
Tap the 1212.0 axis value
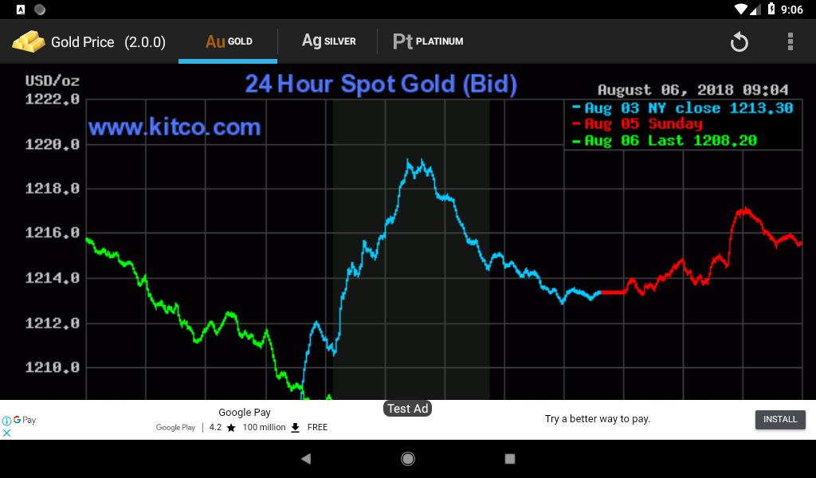coord(52,323)
